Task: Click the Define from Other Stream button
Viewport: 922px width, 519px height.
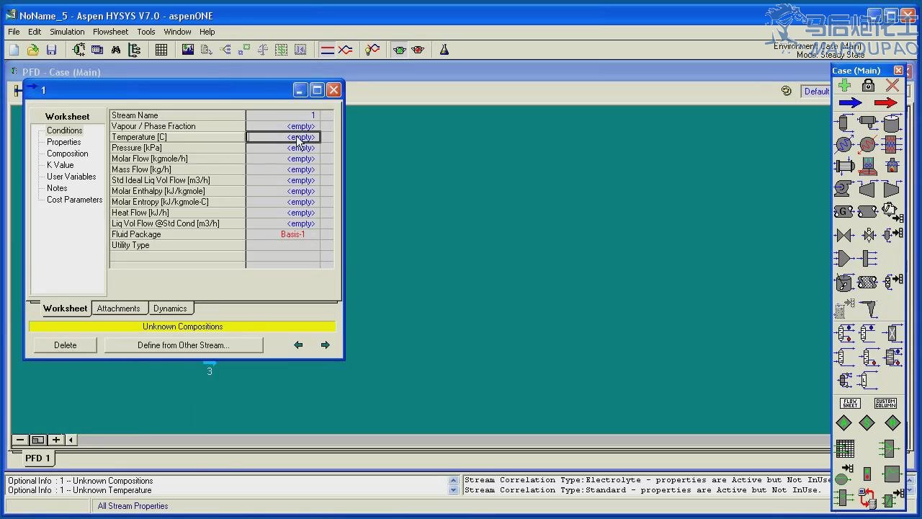Action: tap(183, 345)
